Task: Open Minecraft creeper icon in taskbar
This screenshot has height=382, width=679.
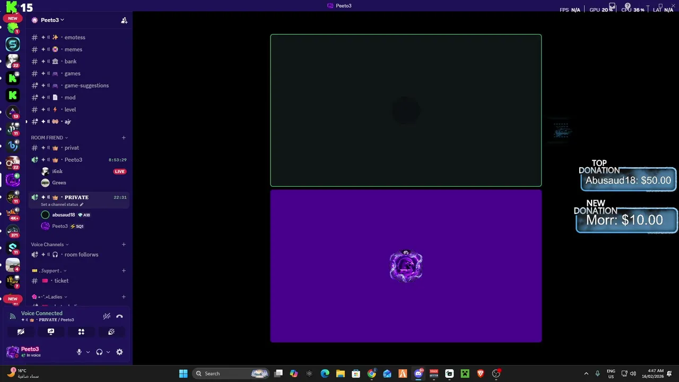Action: 465,374
